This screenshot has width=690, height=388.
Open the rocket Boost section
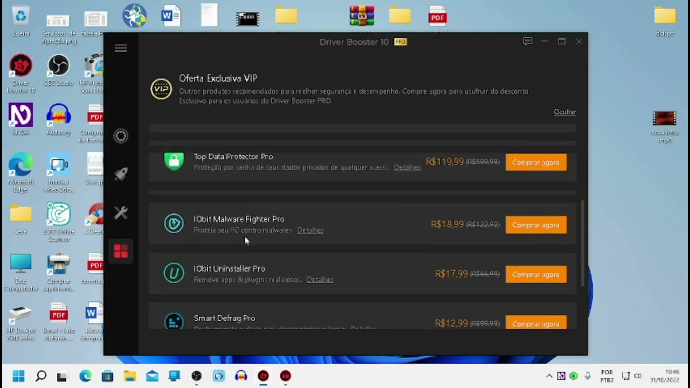pos(121,174)
